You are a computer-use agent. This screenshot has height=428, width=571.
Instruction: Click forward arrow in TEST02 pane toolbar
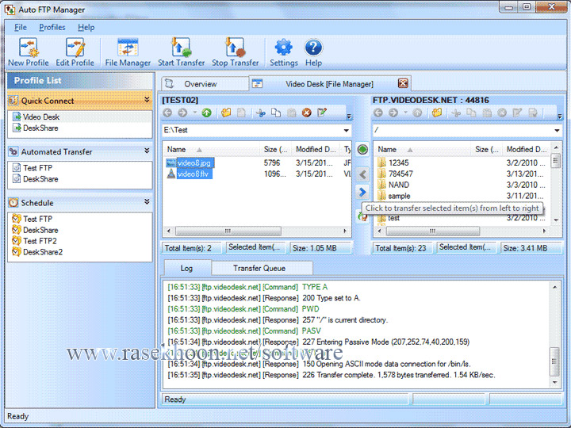tap(182, 113)
